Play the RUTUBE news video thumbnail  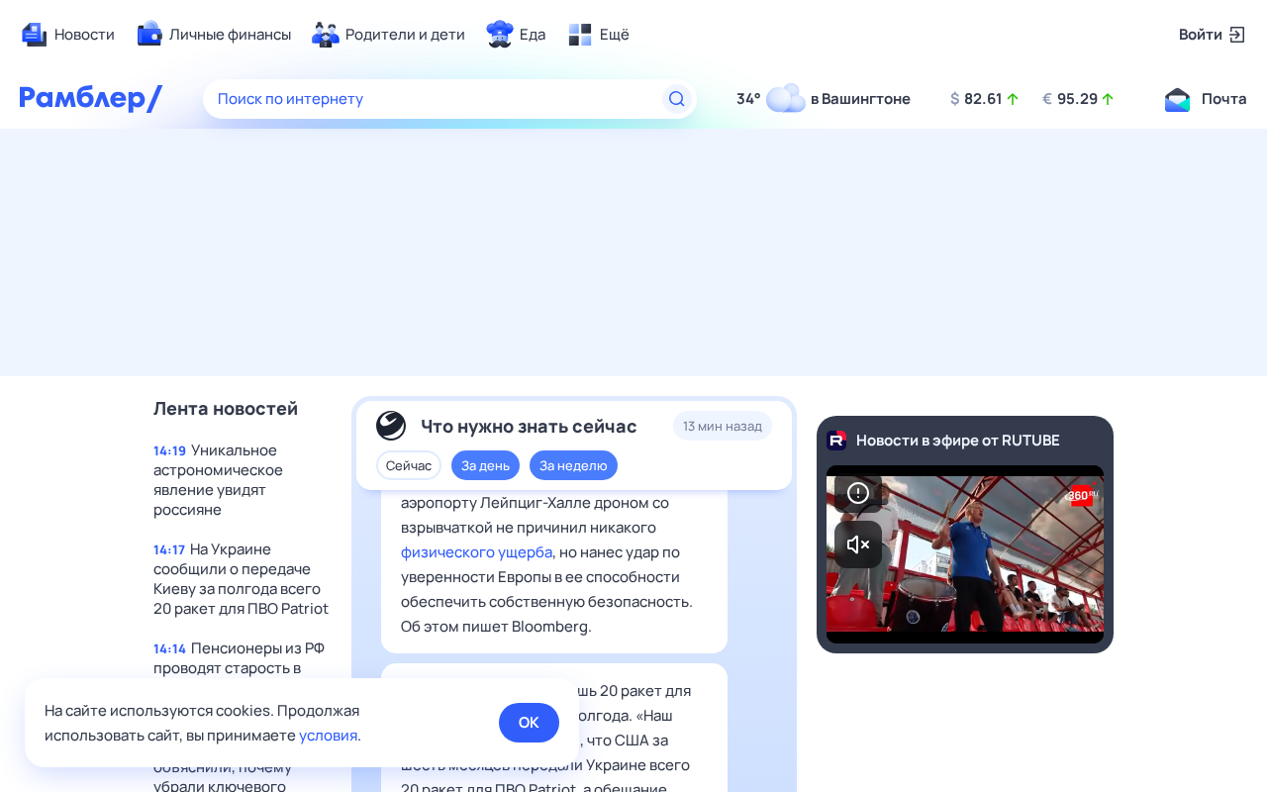coord(965,554)
